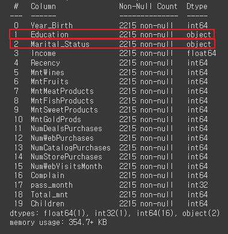Image resolution: width=228 pixels, height=234 pixels.
Task: Click the 'Non-Null Count' header text
Action: point(149,7)
